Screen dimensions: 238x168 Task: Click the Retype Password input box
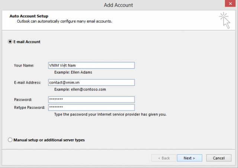(91, 107)
